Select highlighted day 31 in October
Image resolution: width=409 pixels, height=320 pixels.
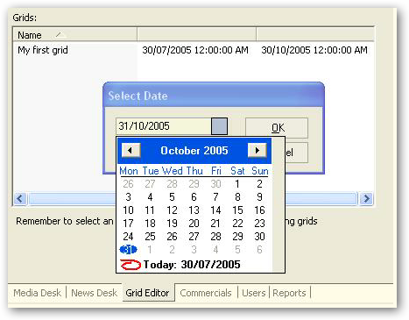point(128,250)
